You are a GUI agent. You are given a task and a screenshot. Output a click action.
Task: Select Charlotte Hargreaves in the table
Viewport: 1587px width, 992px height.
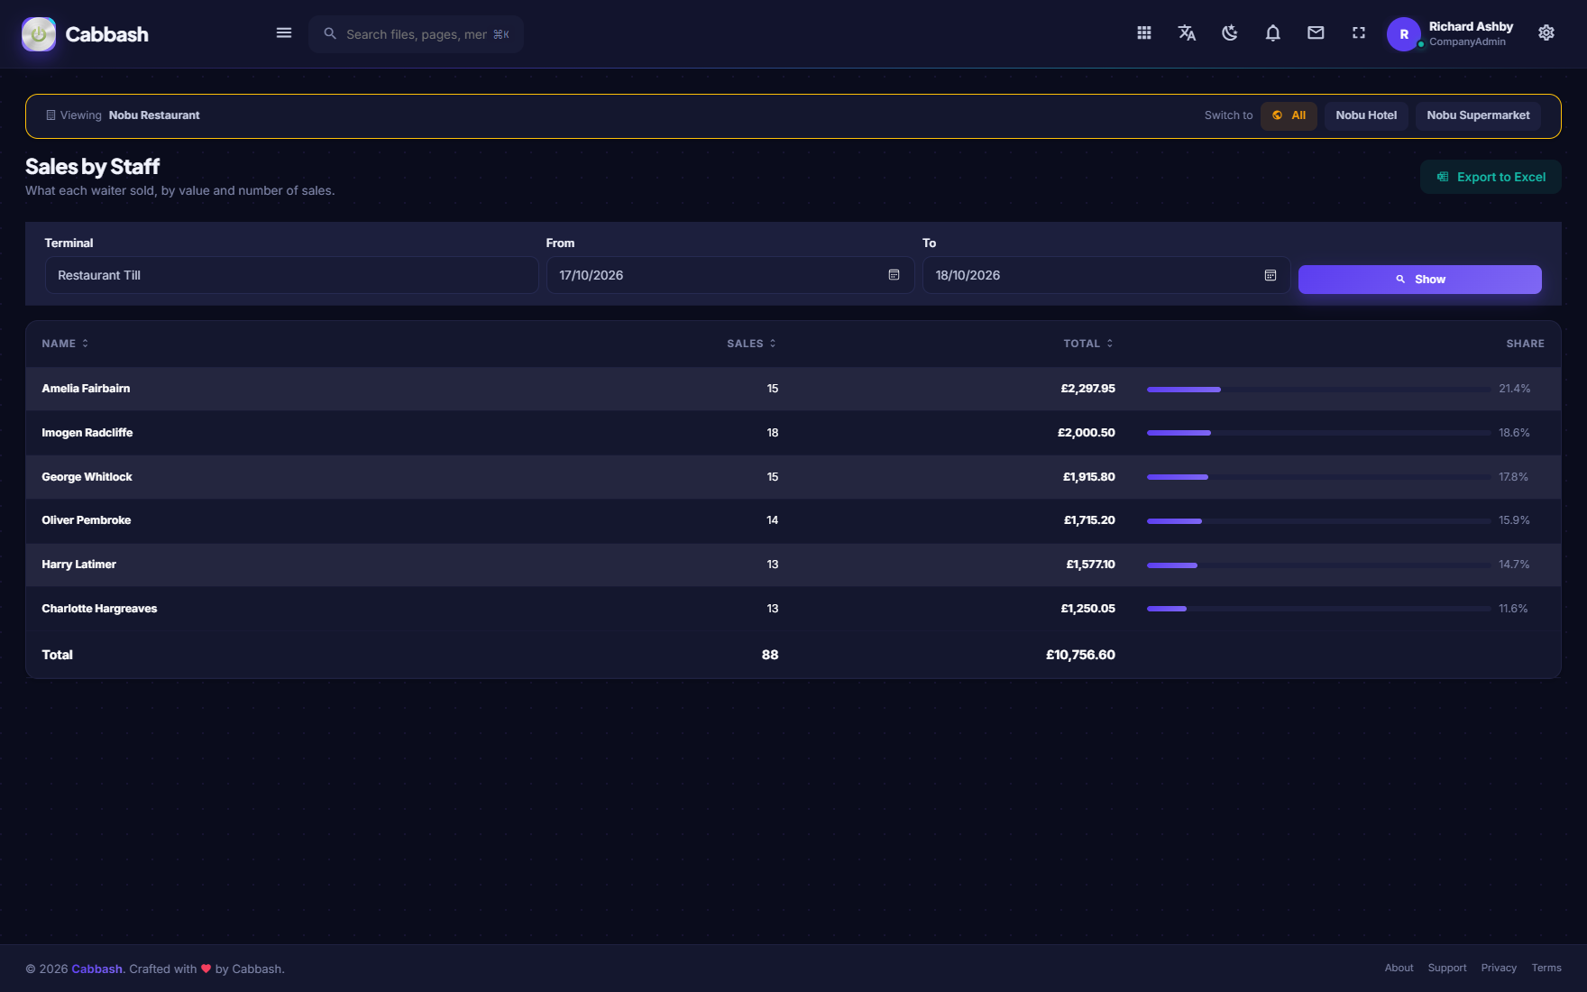coord(99,609)
